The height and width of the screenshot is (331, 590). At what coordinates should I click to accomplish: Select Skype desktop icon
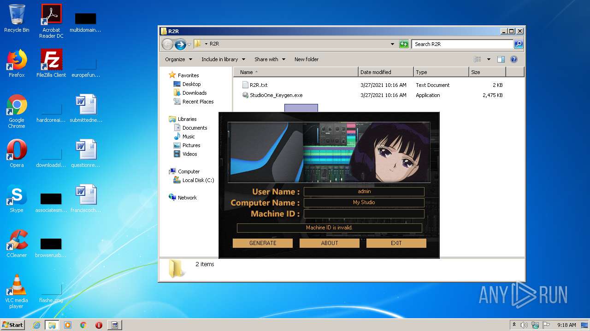point(17,199)
